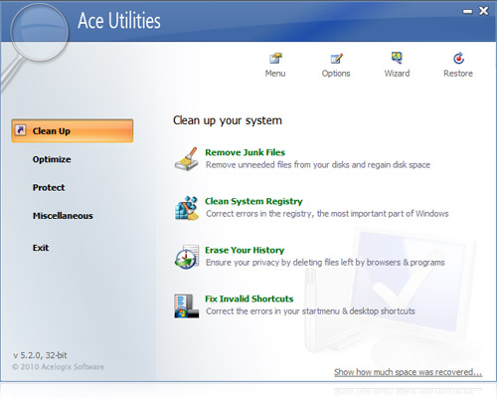Open the Remove Junk Files link
497x401 pixels.
[245, 152]
